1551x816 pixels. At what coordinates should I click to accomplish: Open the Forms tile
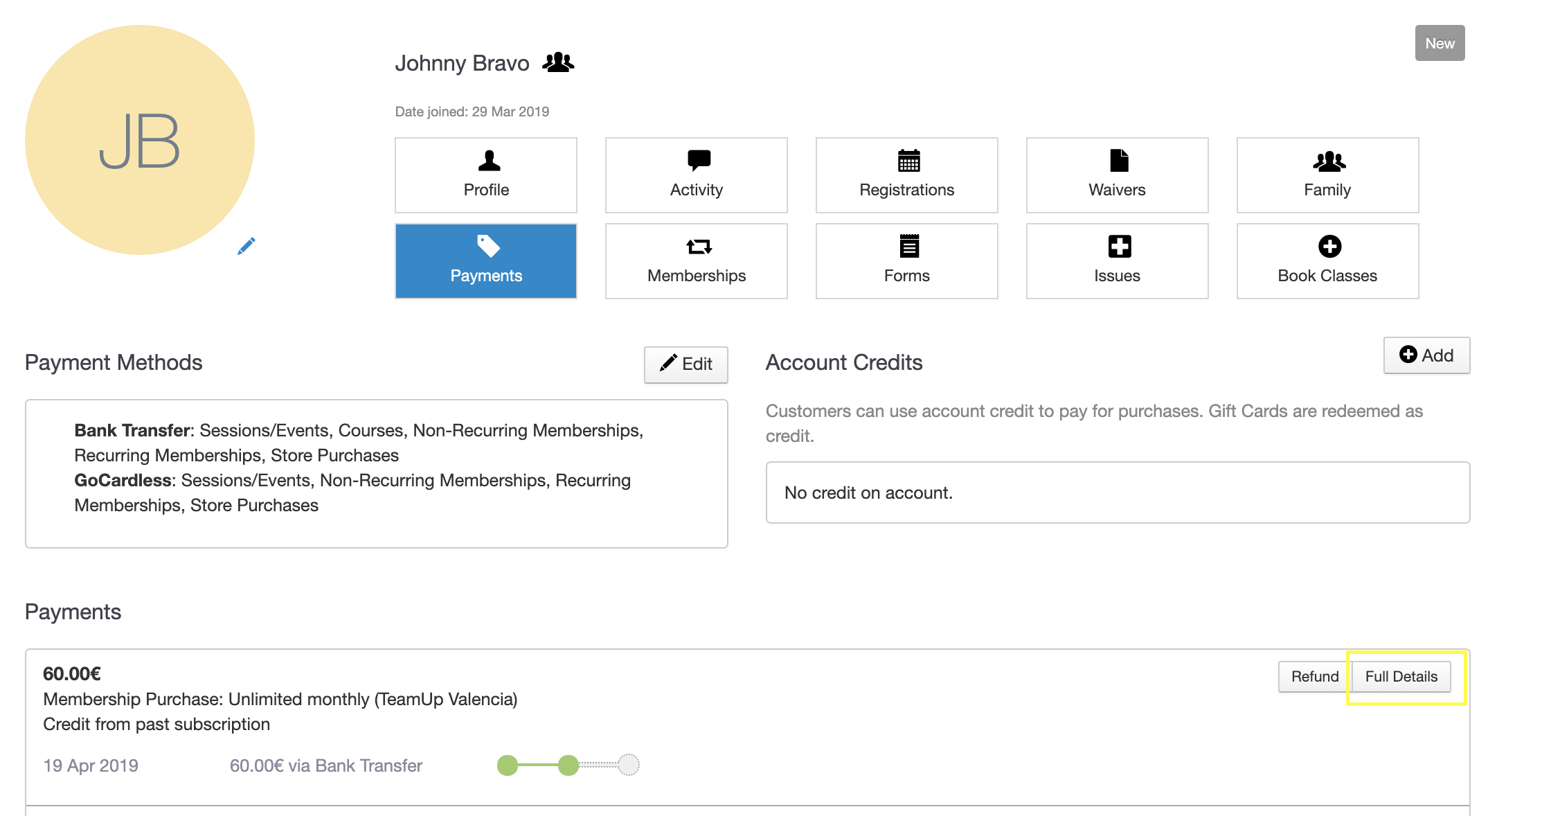[906, 261]
